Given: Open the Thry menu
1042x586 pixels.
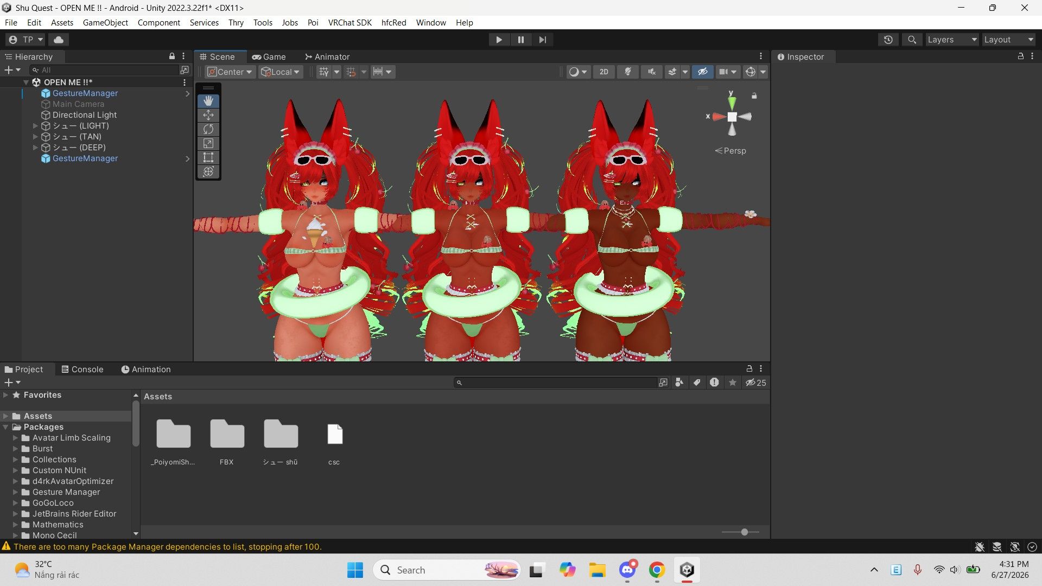Looking at the screenshot, I should click(x=236, y=22).
